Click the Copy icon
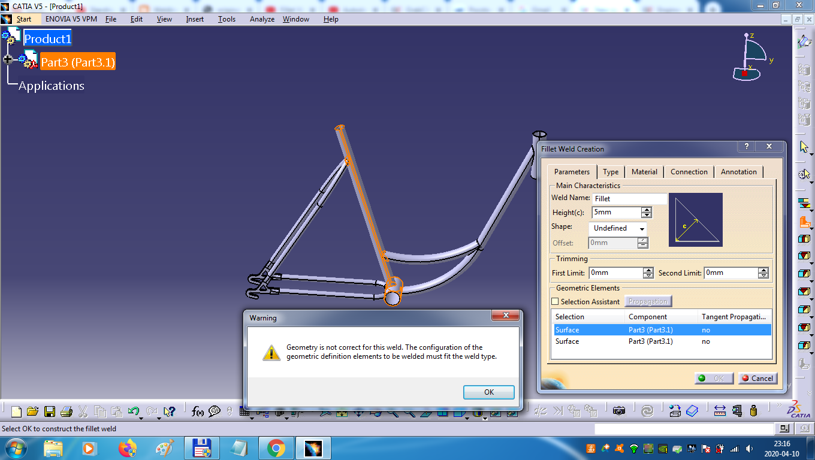The width and height of the screenshot is (815, 460). pos(100,411)
